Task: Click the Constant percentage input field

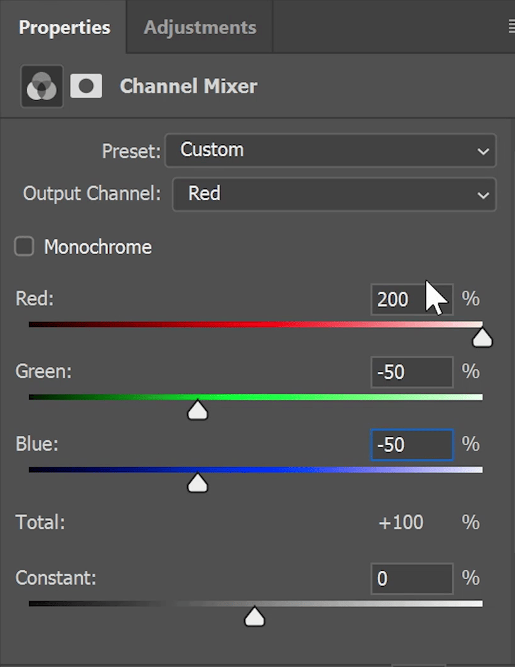Action: (412, 578)
